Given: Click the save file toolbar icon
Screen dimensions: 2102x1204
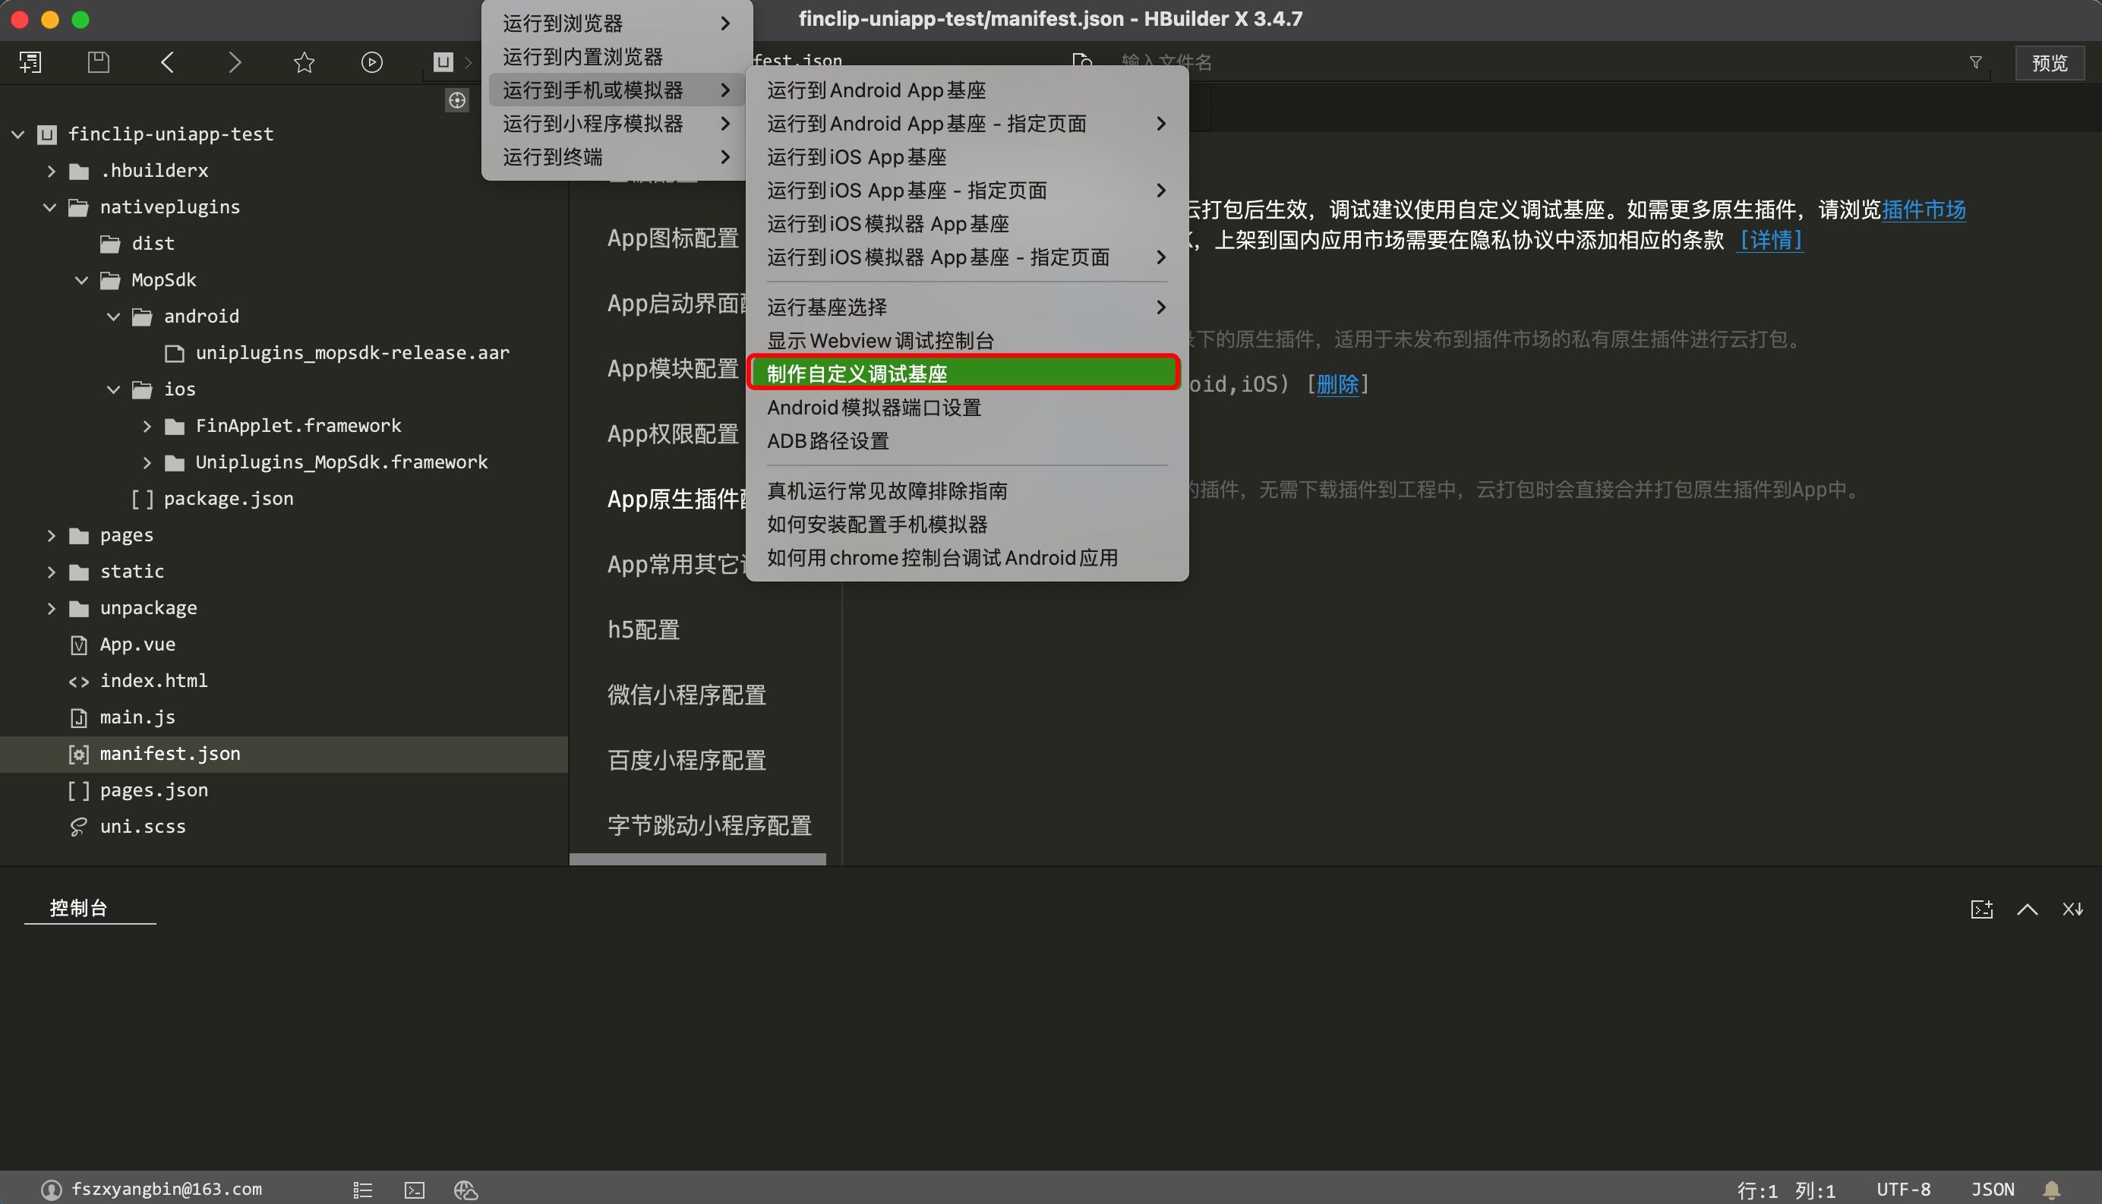Looking at the screenshot, I should 99,62.
